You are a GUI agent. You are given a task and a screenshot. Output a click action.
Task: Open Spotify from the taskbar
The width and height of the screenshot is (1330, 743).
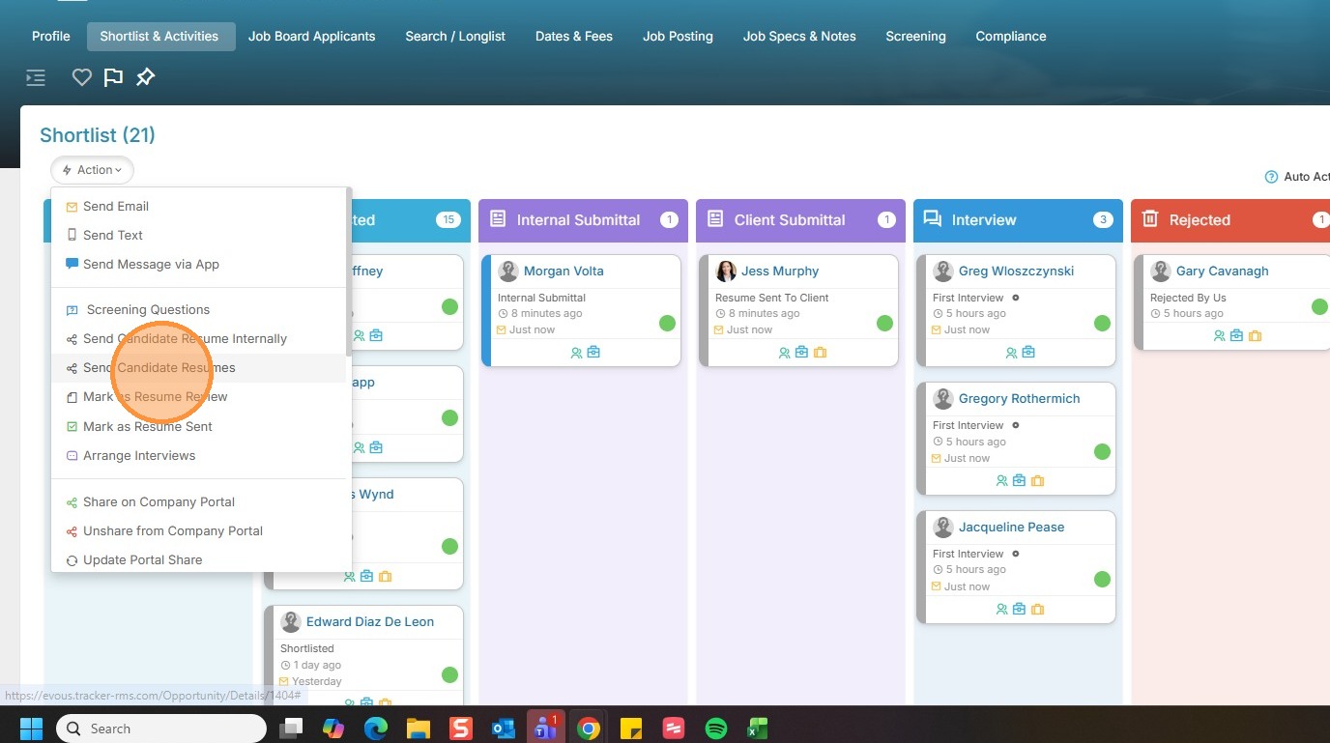[x=716, y=729]
